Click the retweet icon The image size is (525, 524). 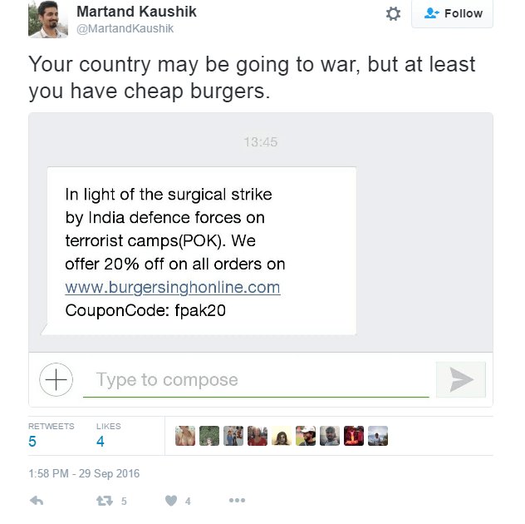(105, 501)
